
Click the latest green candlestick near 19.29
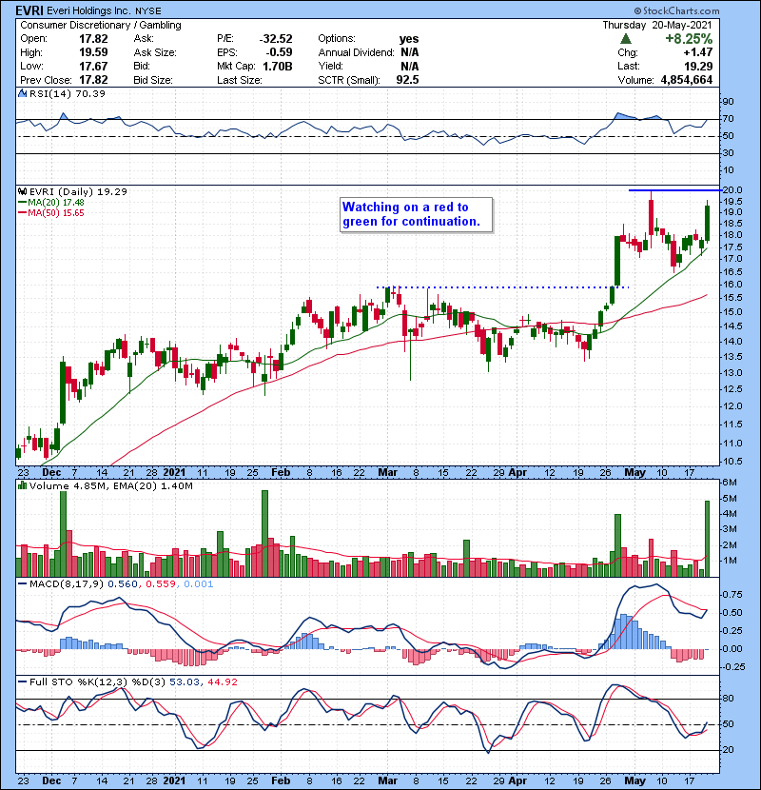(707, 221)
